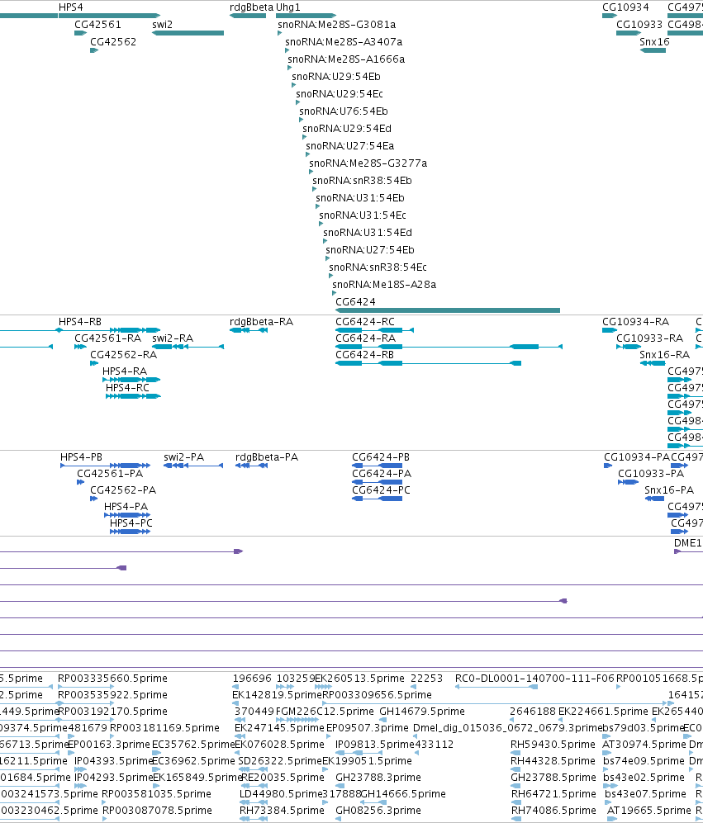Click snoRNA:U29:54Ed label
The width and height of the screenshot is (703, 823).
point(347,129)
